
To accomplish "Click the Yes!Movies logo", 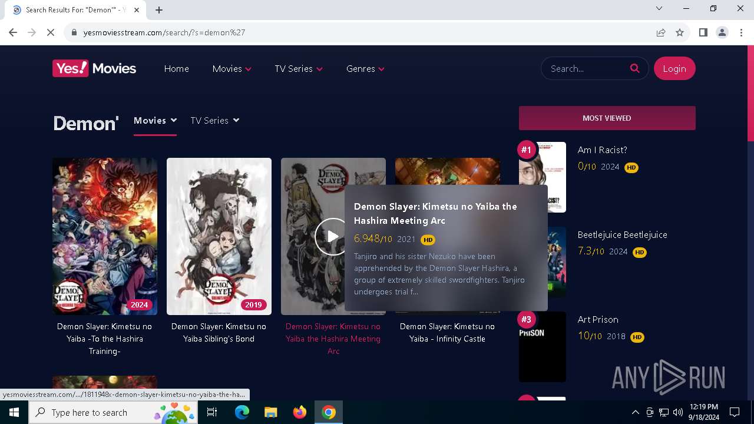I will [94, 68].
